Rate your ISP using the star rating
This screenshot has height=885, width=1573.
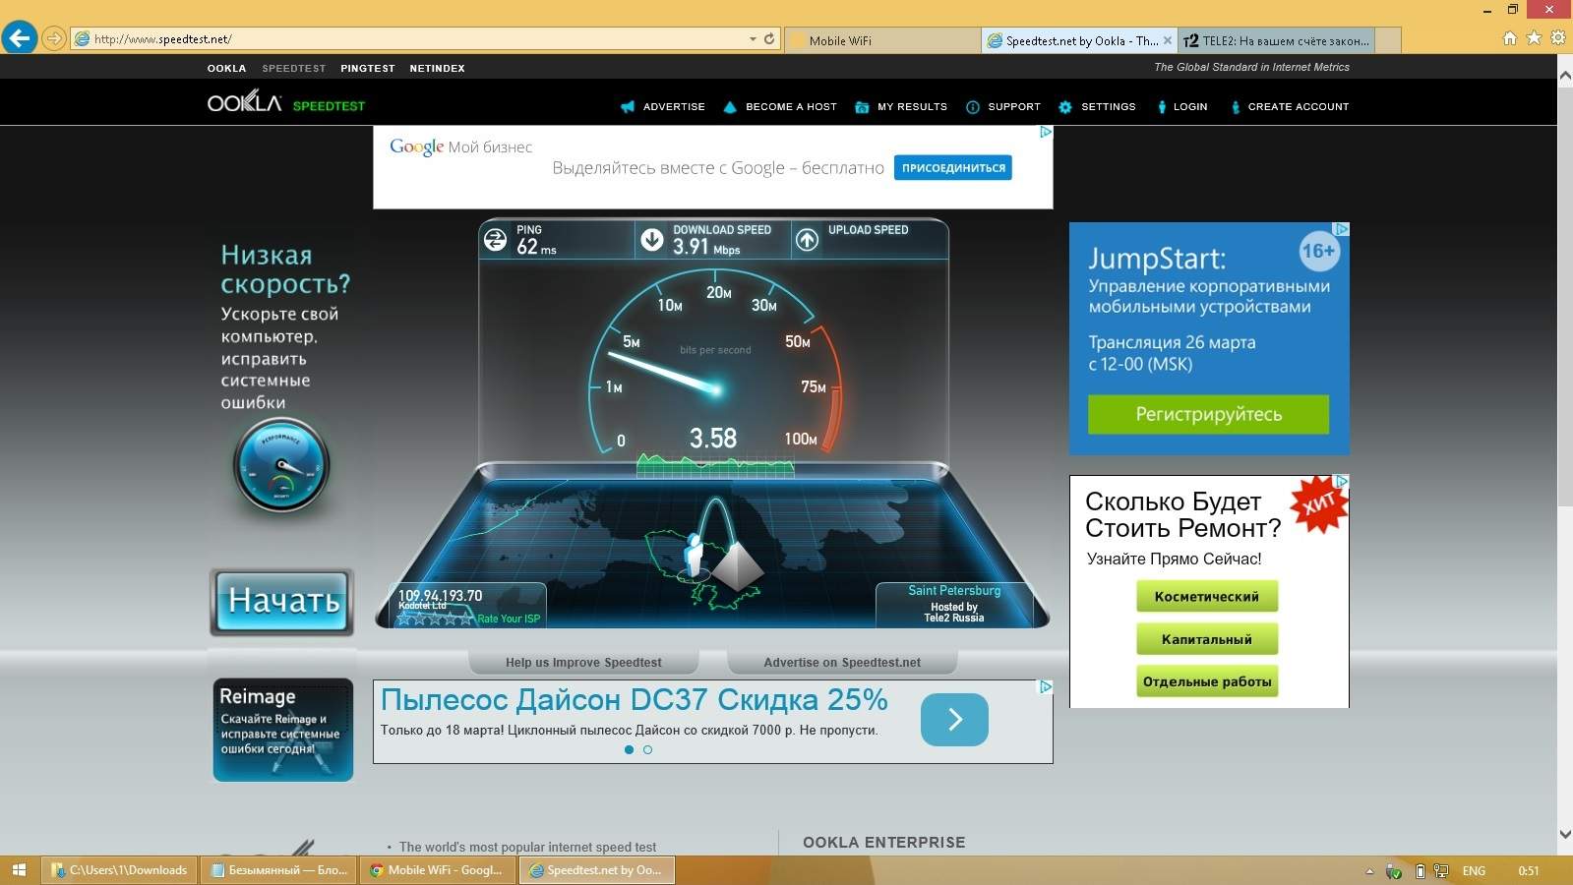point(435,619)
